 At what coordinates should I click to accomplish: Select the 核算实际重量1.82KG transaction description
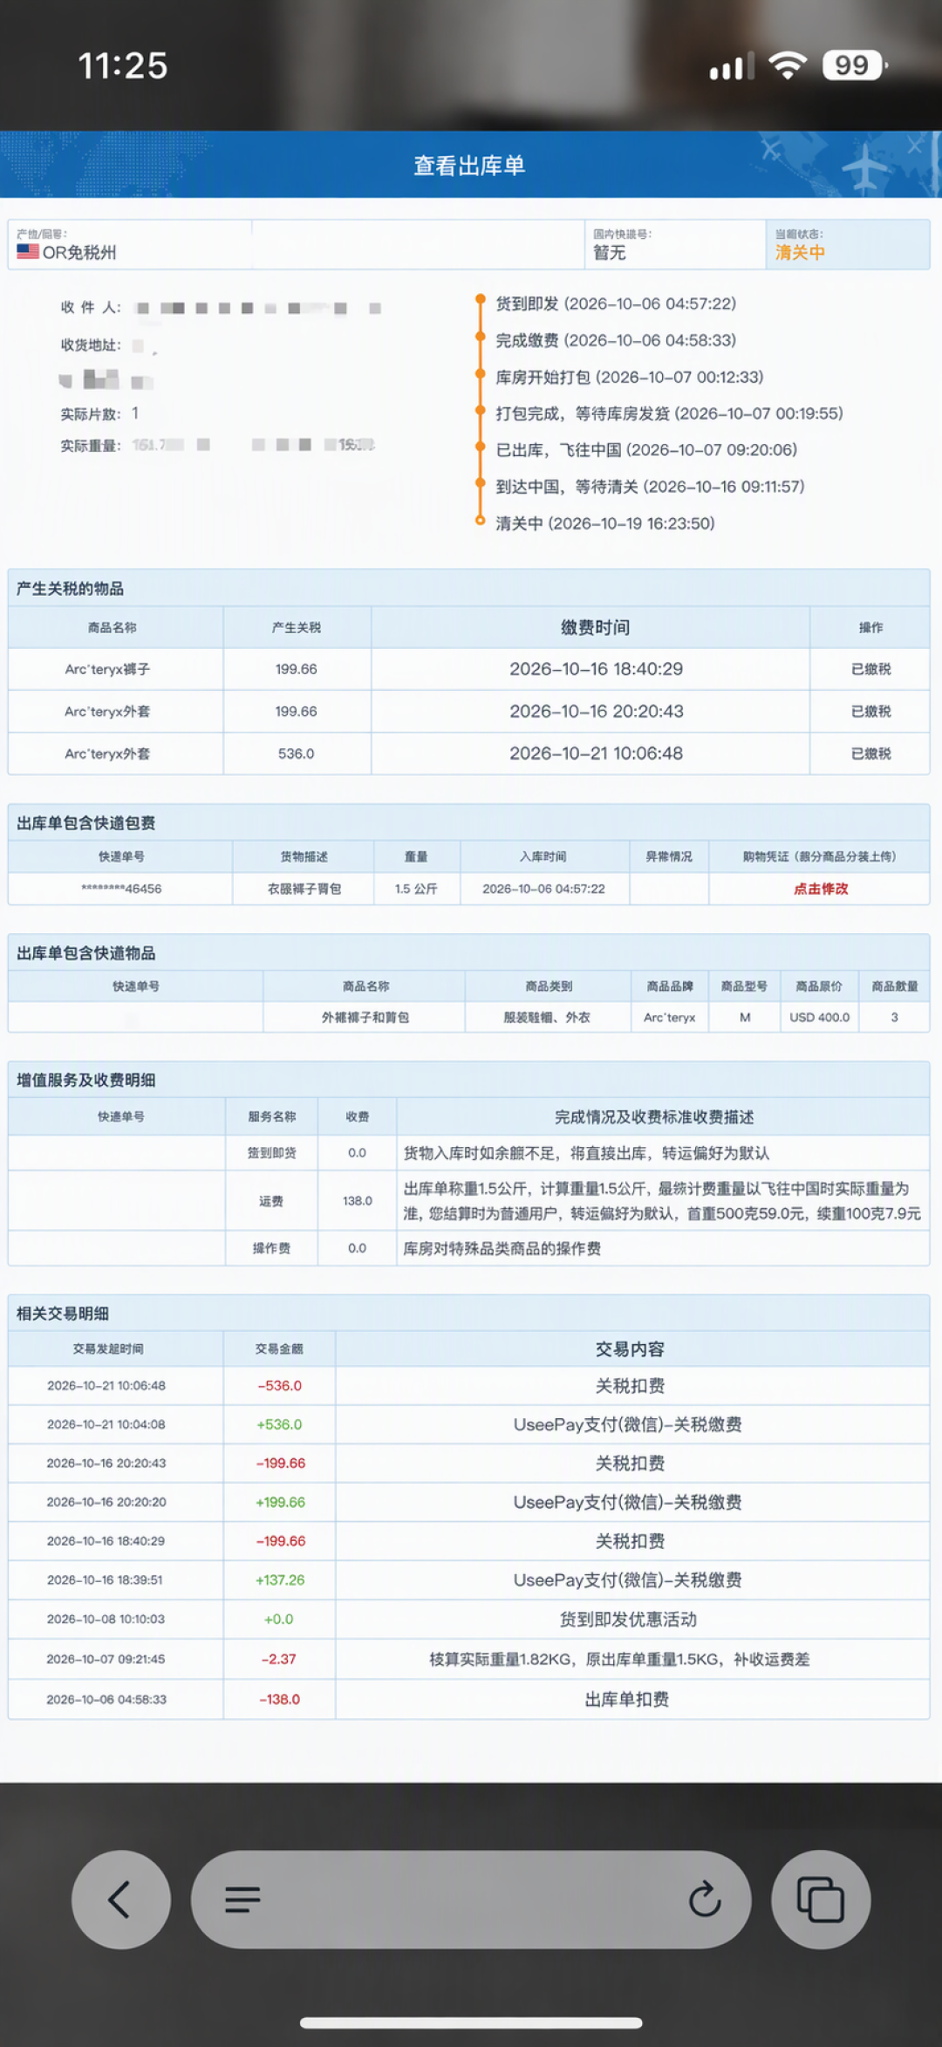[x=619, y=1659]
